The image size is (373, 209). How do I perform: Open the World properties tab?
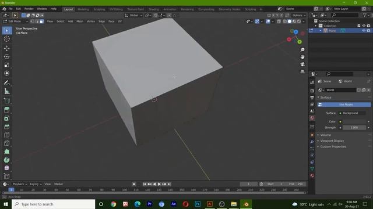pyautogui.click(x=312, y=118)
